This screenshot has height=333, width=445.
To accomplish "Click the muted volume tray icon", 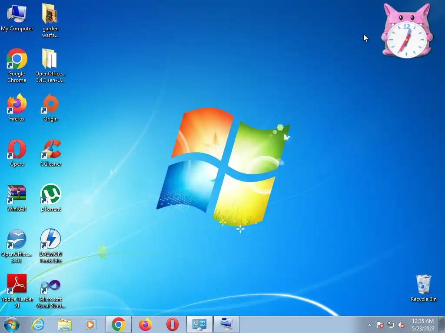I will 401,325.
